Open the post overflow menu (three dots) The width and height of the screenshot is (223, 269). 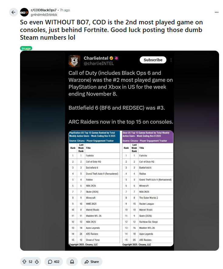click(217, 13)
